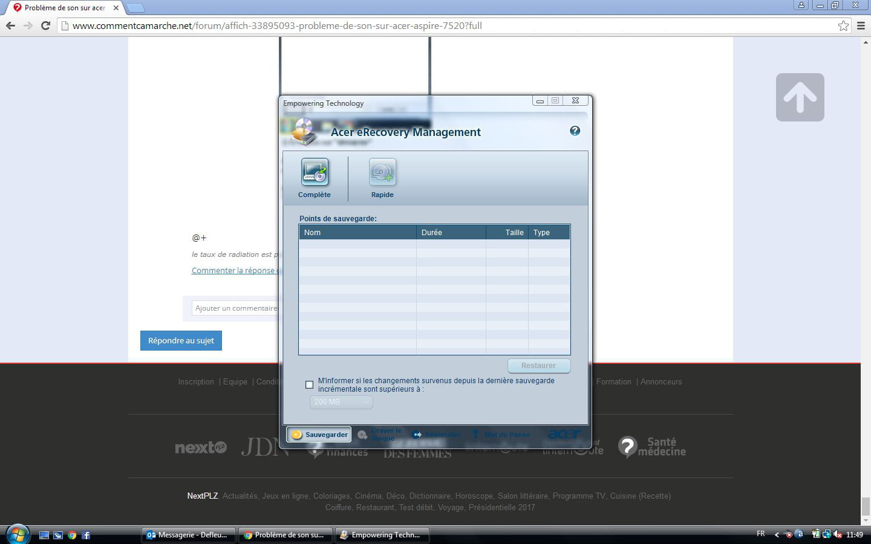
Task: Enable the incremental backup change notification checkbox
Action: (310, 384)
